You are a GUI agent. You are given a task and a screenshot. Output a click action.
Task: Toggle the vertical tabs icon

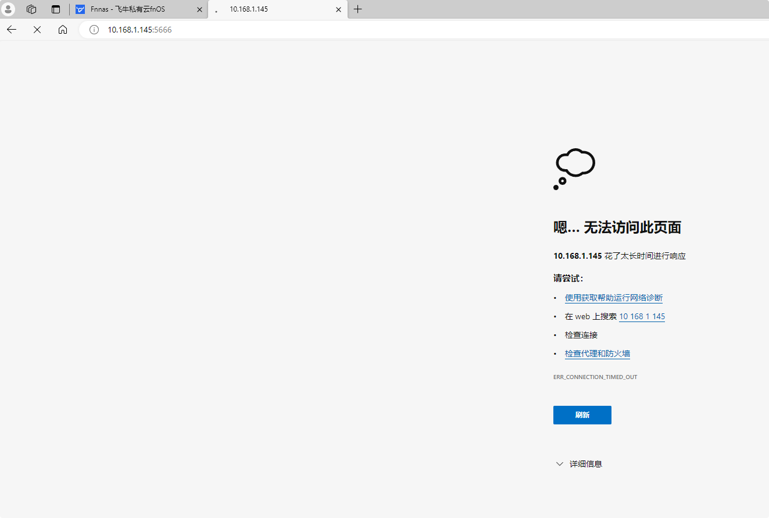coord(56,9)
